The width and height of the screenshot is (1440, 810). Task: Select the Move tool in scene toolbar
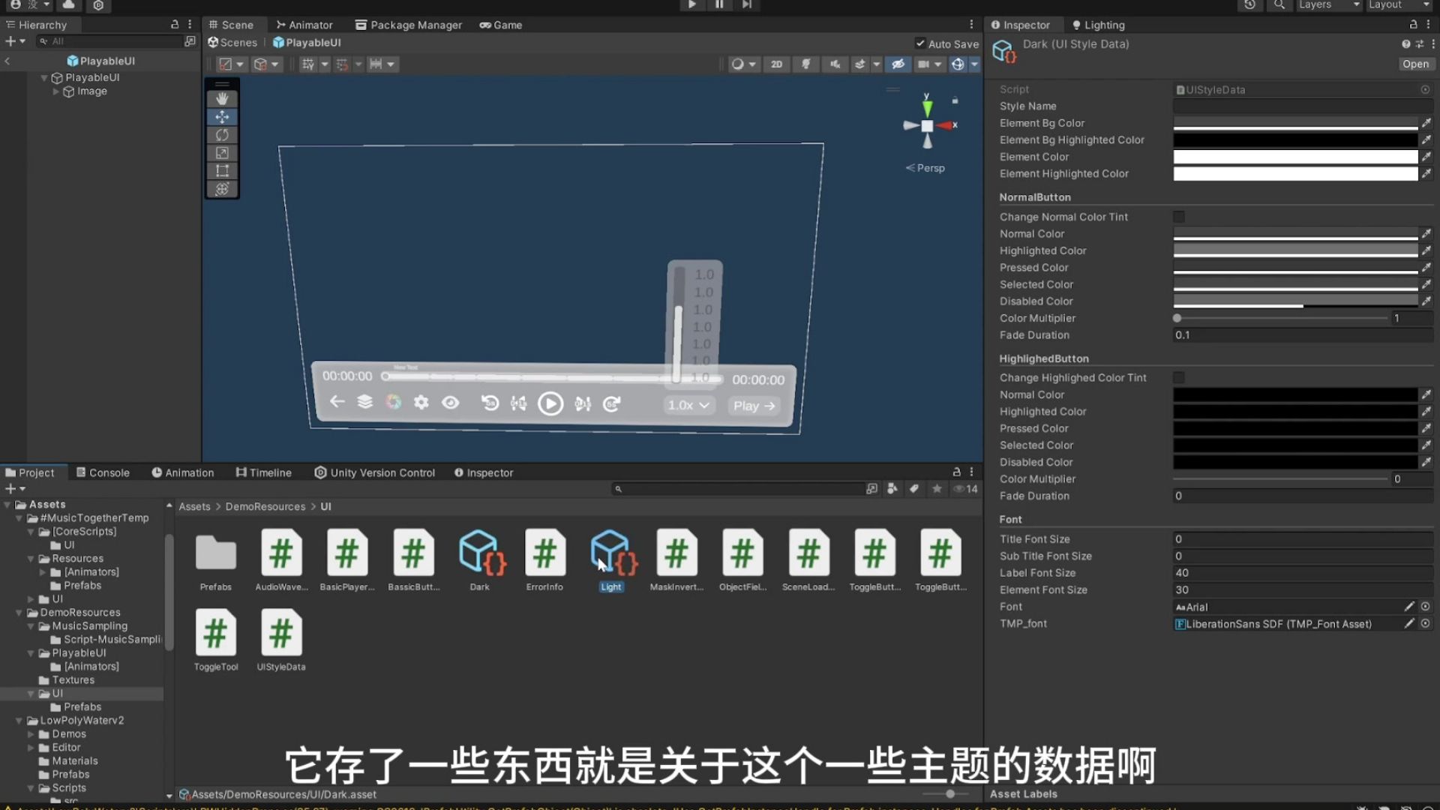(x=222, y=117)
